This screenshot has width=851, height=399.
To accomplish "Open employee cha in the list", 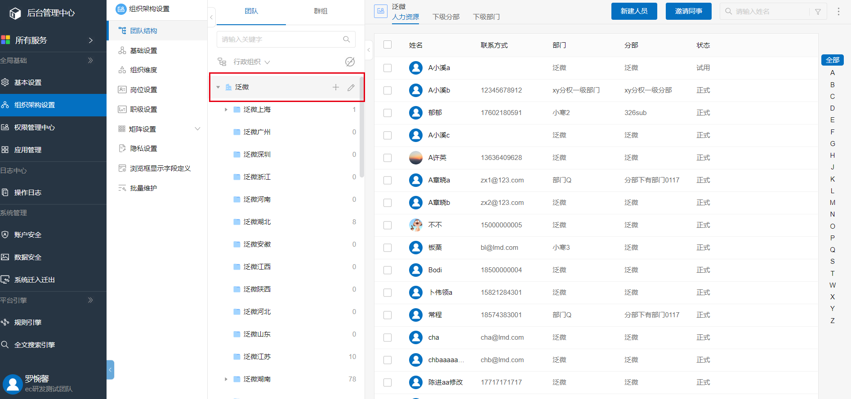I will click(433, 337).
